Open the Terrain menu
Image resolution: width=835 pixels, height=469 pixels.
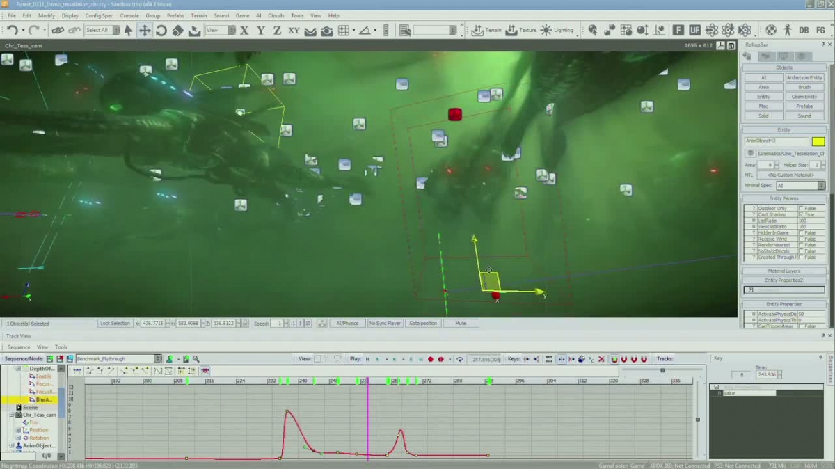click(199, 15)
